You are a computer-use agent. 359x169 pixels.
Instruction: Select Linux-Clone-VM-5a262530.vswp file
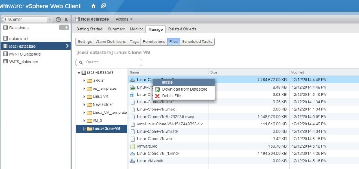(165, 117)
